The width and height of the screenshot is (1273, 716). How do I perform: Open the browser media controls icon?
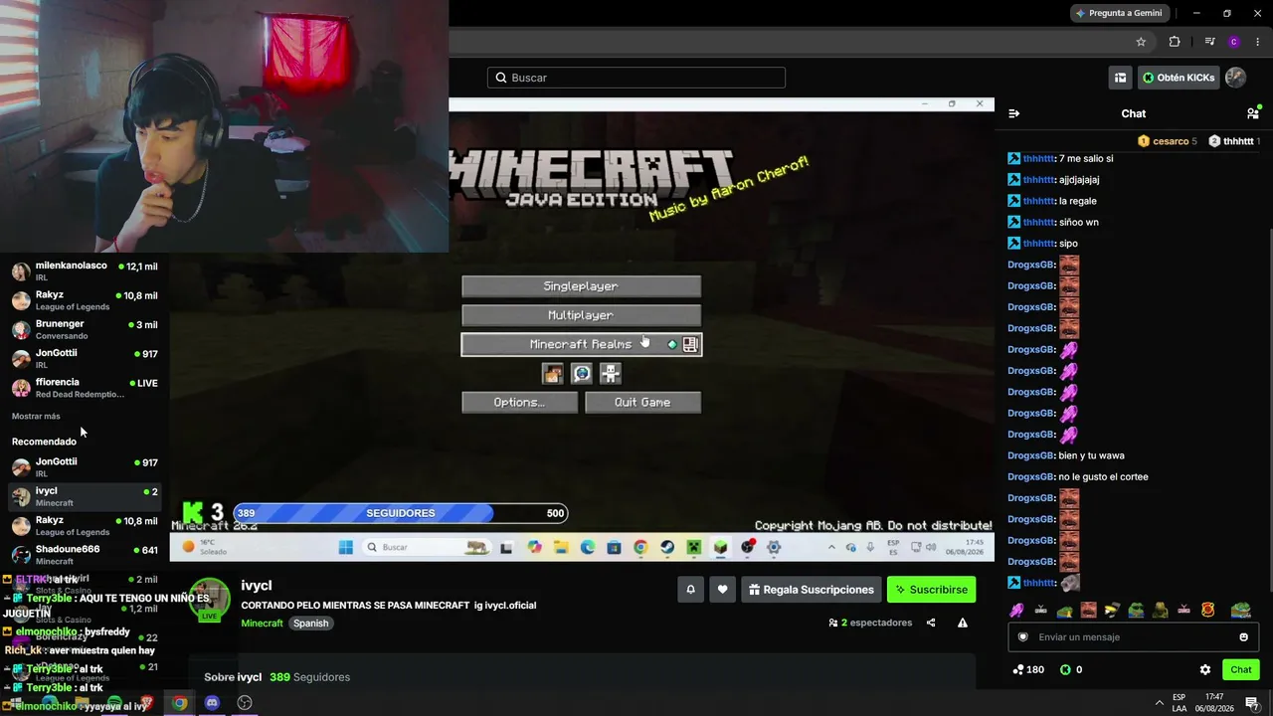[1209, 42]
